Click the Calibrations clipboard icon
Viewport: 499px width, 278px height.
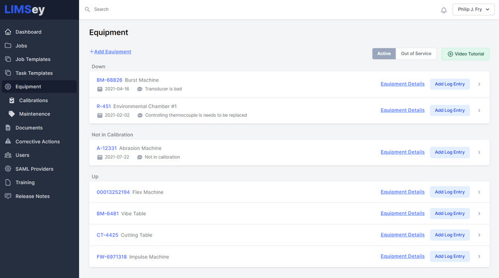coord(12,101)
